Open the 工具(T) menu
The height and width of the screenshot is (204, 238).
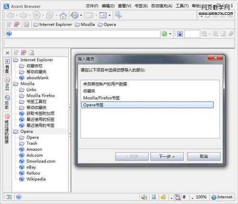pyautogui.click(x=182, y=6)
